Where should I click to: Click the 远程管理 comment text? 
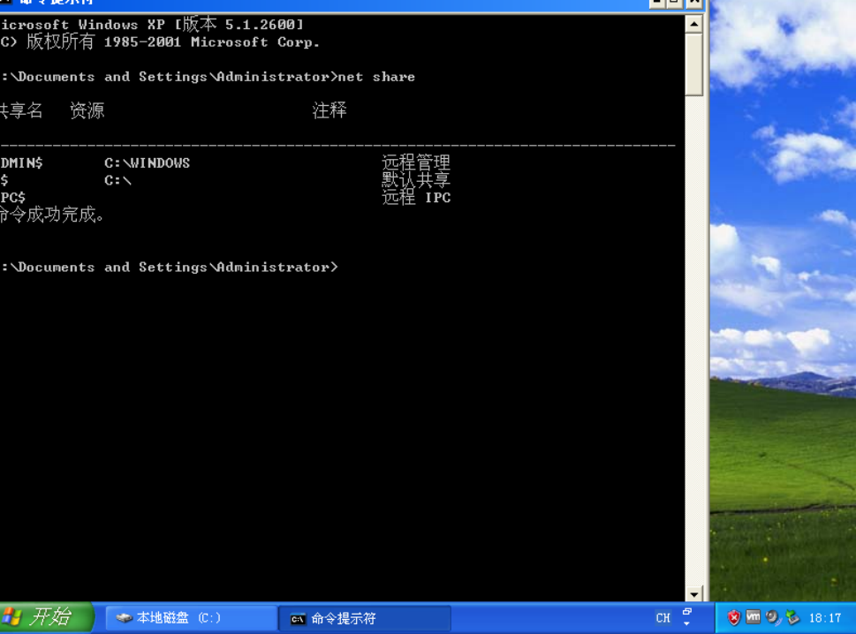[x=416, y=162]
